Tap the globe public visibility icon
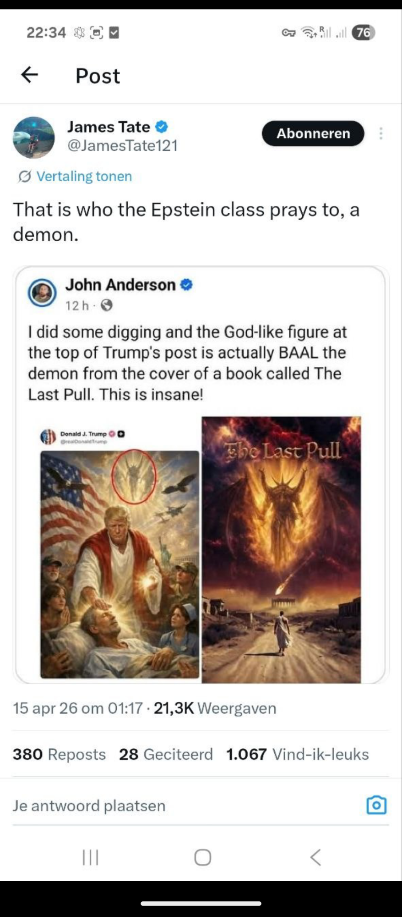This screenshot has height=917, width=402. 107,305
